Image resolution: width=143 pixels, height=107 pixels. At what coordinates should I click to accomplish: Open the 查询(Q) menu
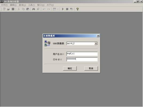point(22,5)
